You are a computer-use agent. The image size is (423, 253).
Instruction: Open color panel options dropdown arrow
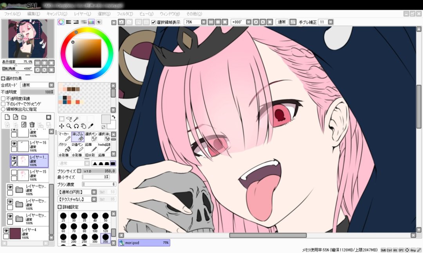(114, 23)
